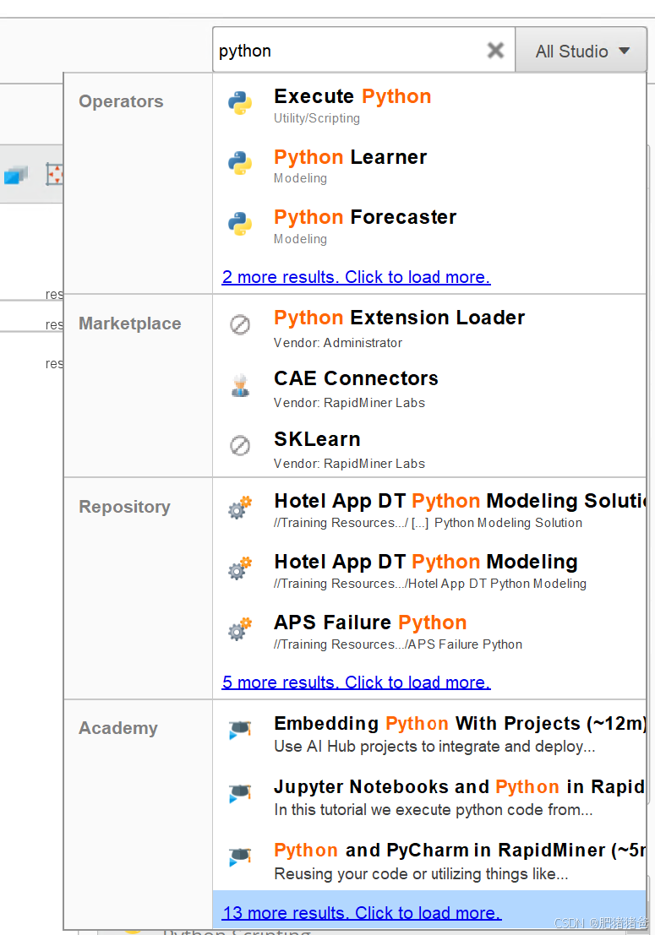Select the Operators section header
Screen dimensions: 655x935
[x=121, y=101]
